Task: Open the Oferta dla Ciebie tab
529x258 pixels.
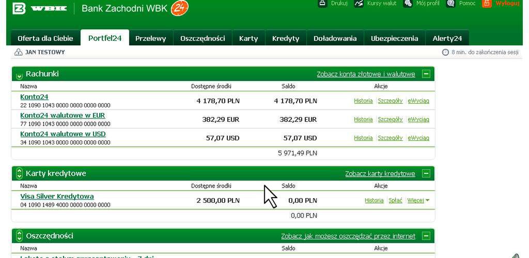Action: 45,38
